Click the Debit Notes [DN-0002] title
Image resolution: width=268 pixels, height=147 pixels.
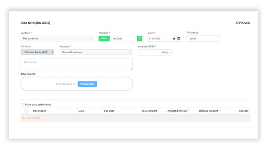[35, 23]
